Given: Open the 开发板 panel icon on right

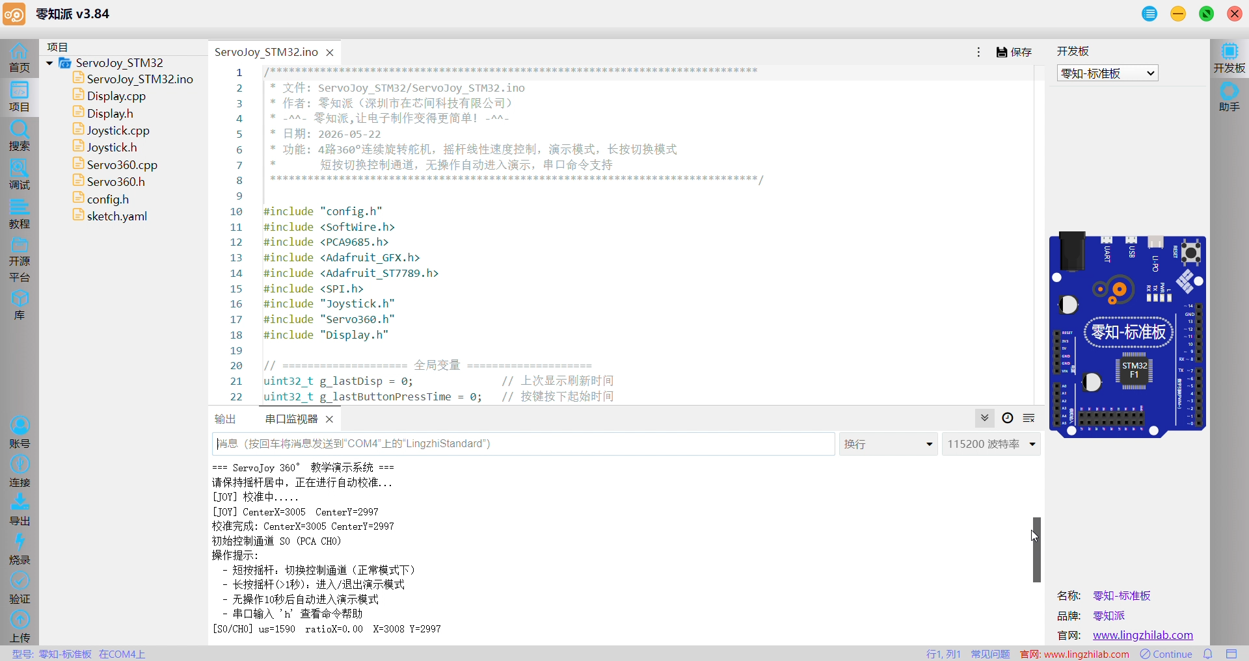Looking at the screenshot, I should [x=1229, y=58].
